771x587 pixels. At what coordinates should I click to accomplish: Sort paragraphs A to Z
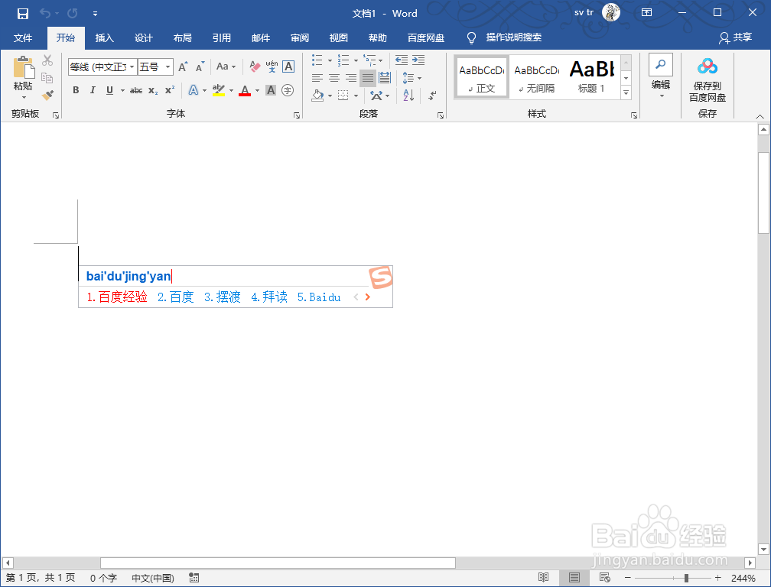pyautogui.click(x=408, y=95)
